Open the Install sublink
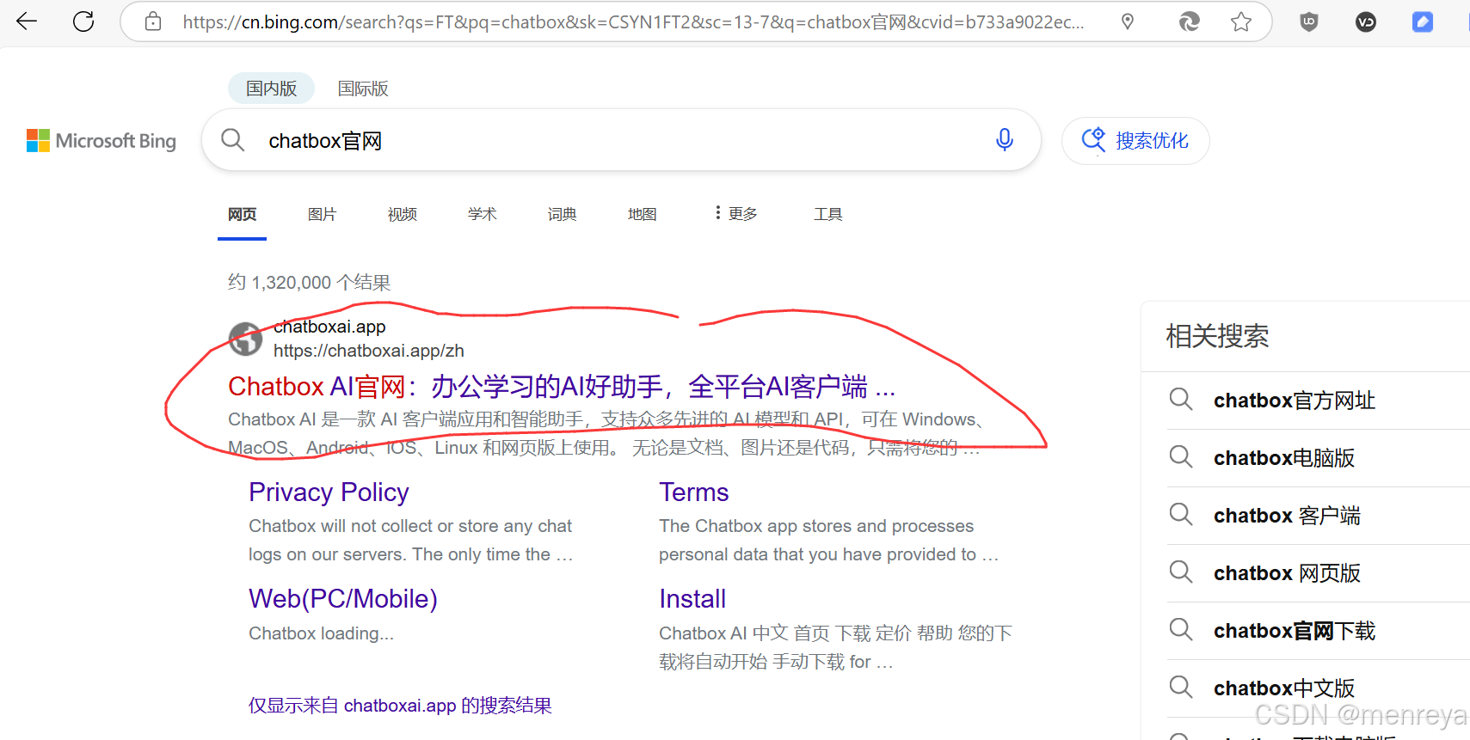 coord(692,599)
